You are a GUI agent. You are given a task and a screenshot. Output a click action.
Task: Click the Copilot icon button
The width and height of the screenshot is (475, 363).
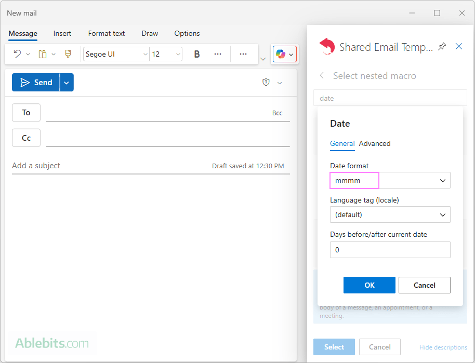[284, 55]
